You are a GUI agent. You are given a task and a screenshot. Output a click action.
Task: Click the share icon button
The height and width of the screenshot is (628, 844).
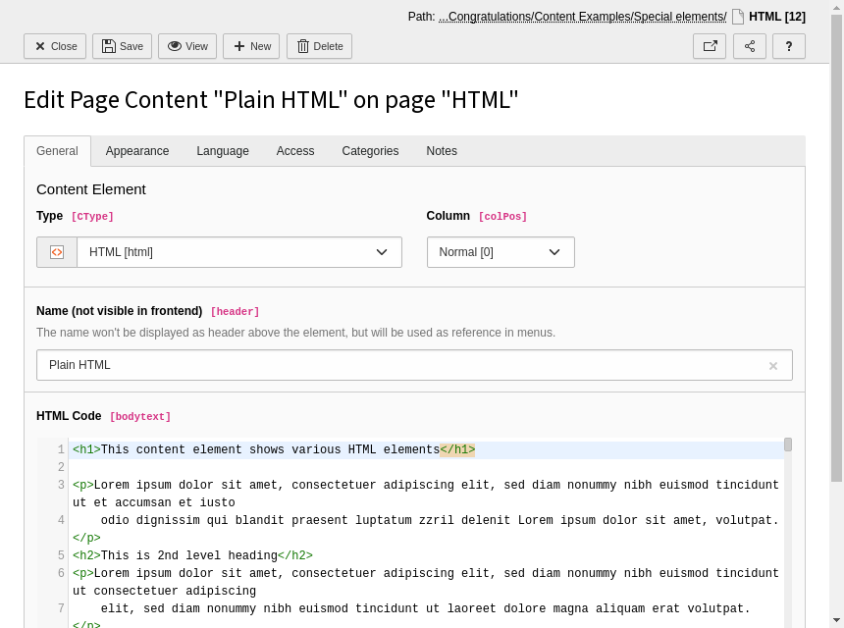(750, 46)
